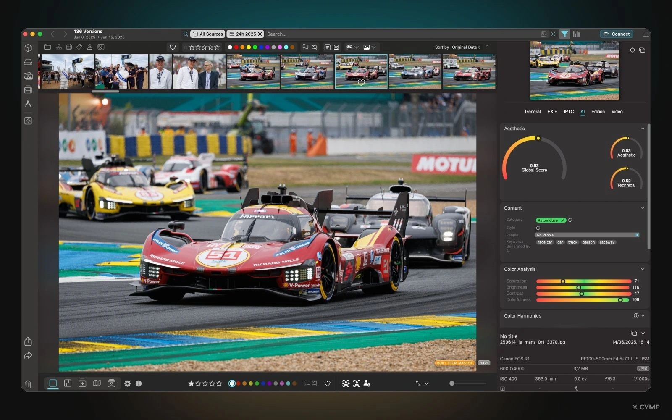Toggle the flag marker in the bottom toolbar
Image resolution: width=672 pixels, height=420 pixels.
[x=308, y=383]
